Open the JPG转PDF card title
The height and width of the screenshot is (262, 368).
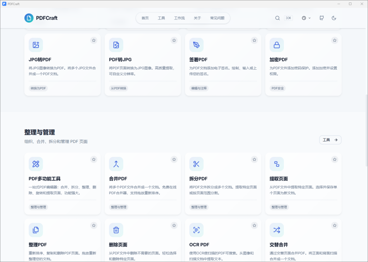coord(40,60)
